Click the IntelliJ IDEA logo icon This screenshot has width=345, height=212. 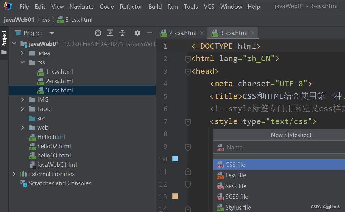tap(8, 6)
